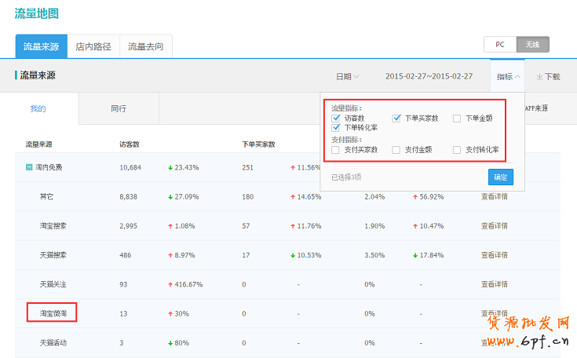This screenshot has height=358, width=577.
Task: Tick the 支付转化率 checkbox
Action: [457, 149]
